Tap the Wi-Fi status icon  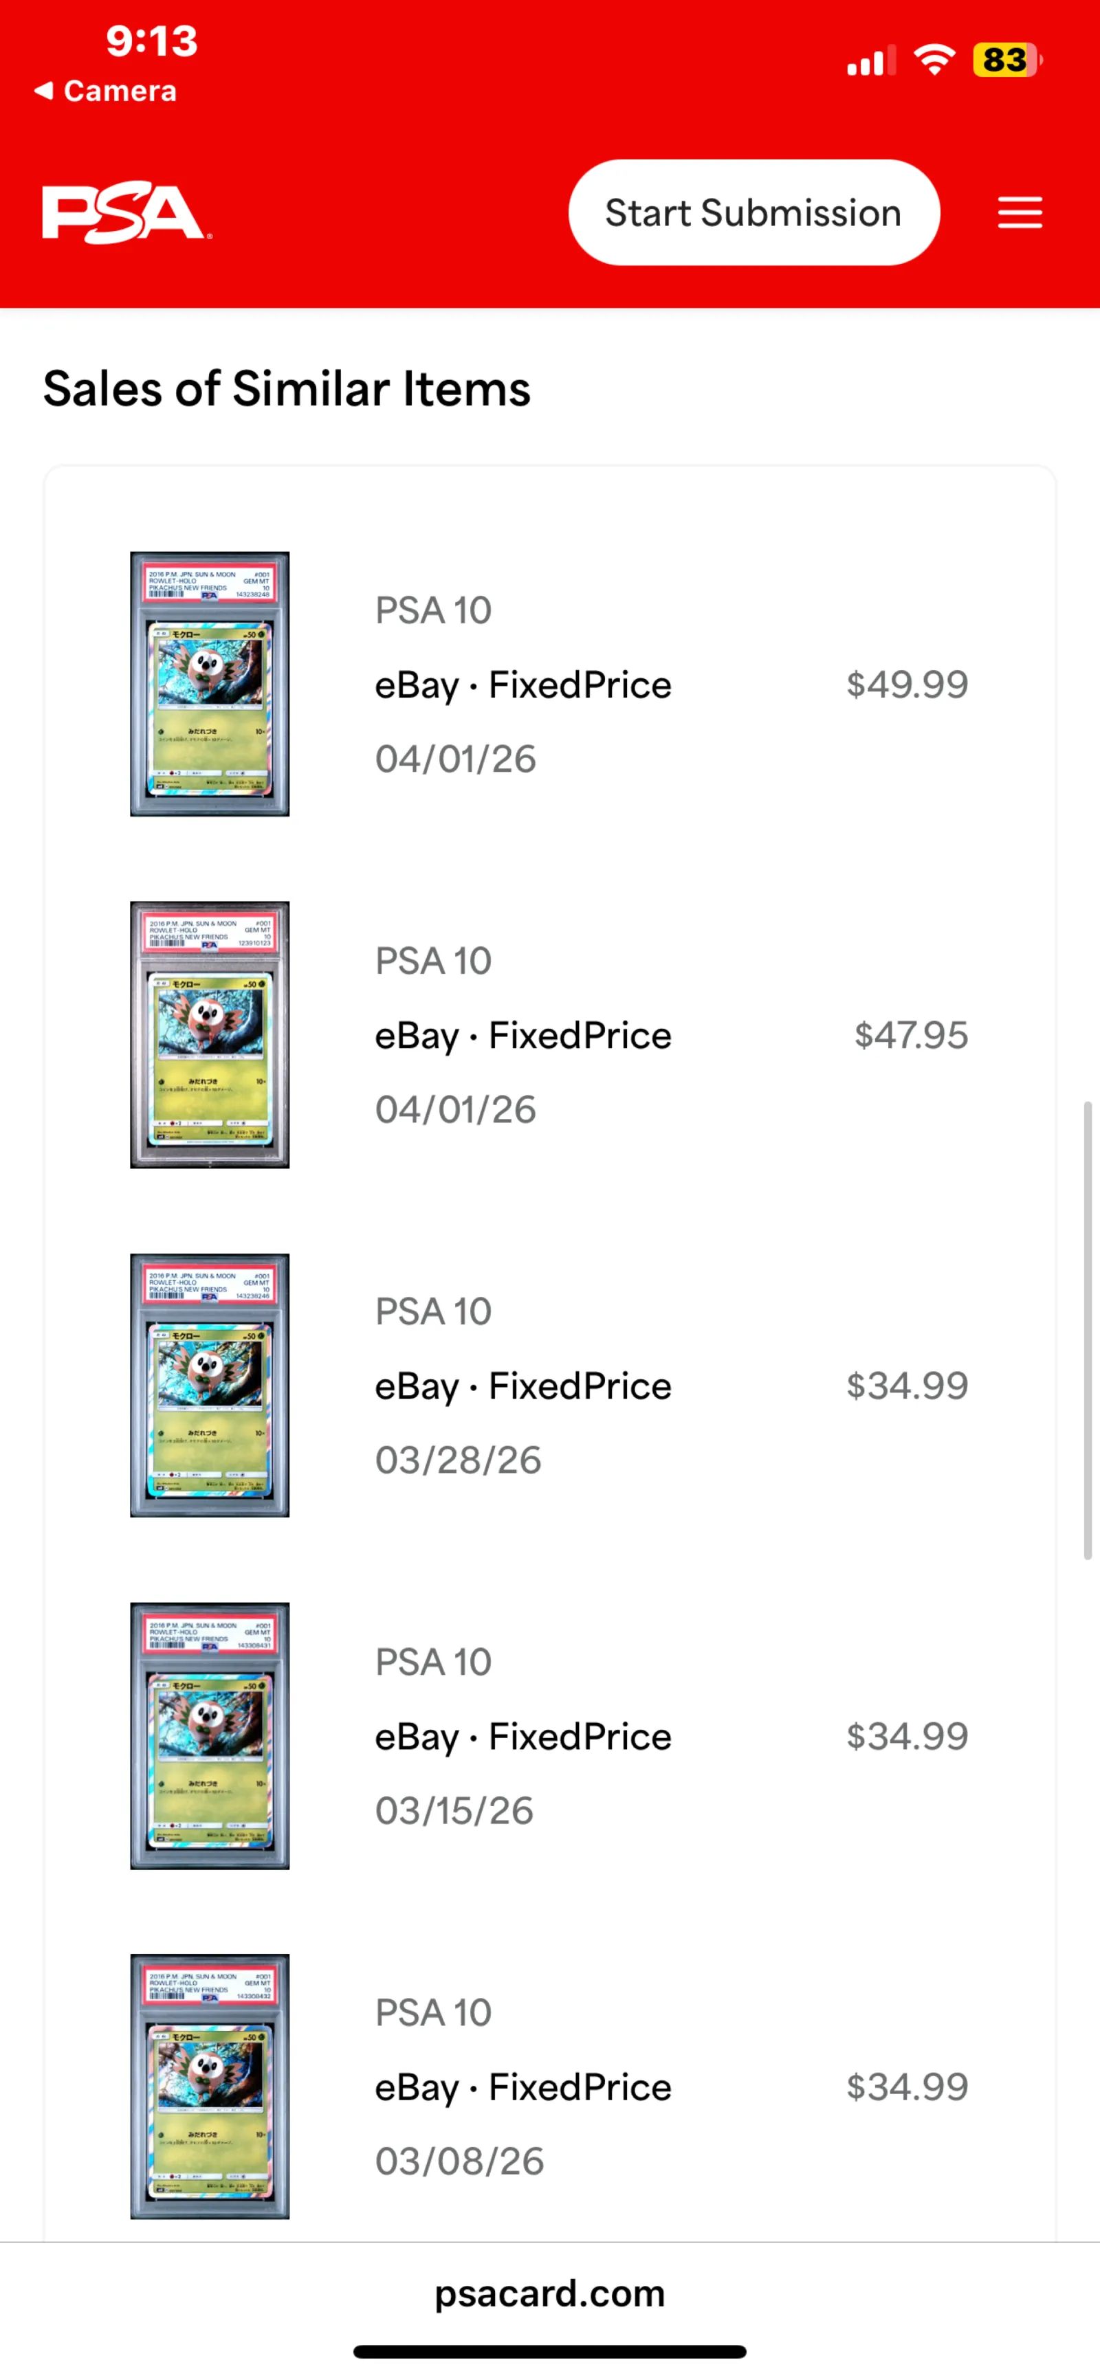(934, 60)
